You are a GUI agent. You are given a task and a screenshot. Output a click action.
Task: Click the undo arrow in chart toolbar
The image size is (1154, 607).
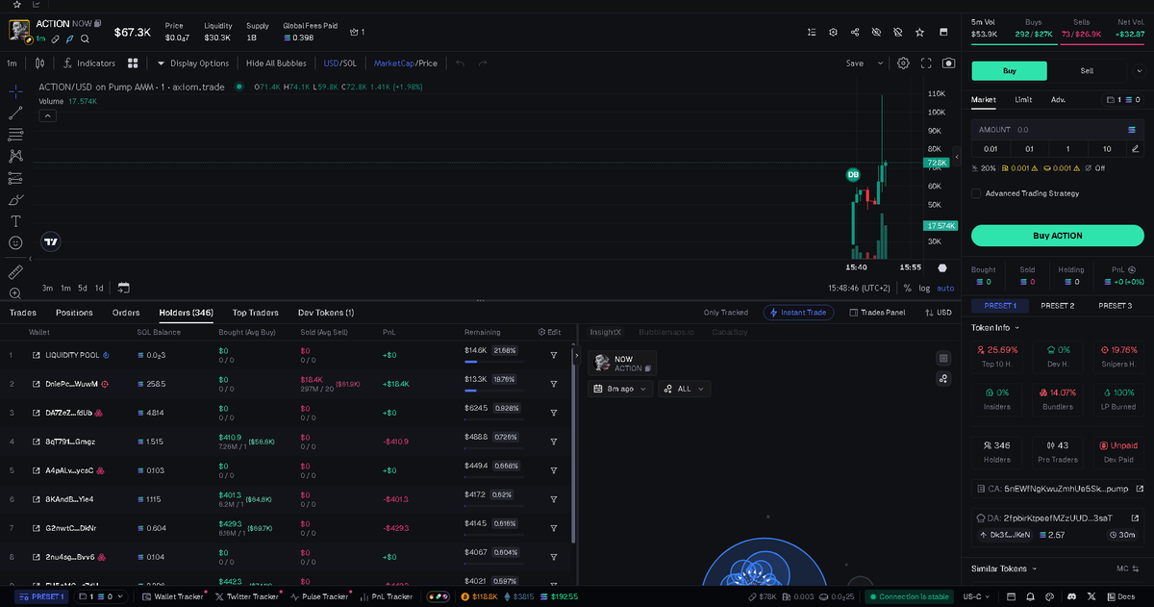click(460, 63)
